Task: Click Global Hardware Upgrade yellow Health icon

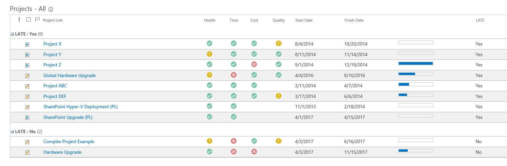Action: (209, 75)
